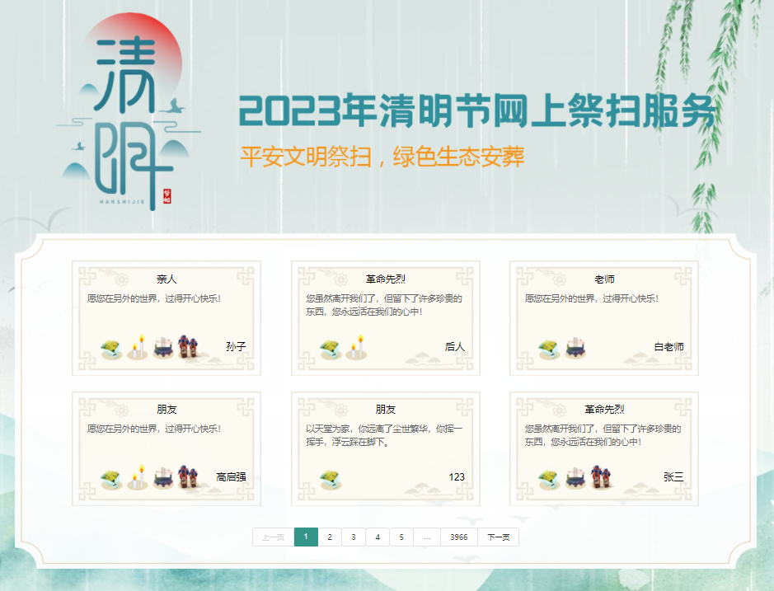
Task: Click signer name 白老师
Action: click(x=668, y=346)
